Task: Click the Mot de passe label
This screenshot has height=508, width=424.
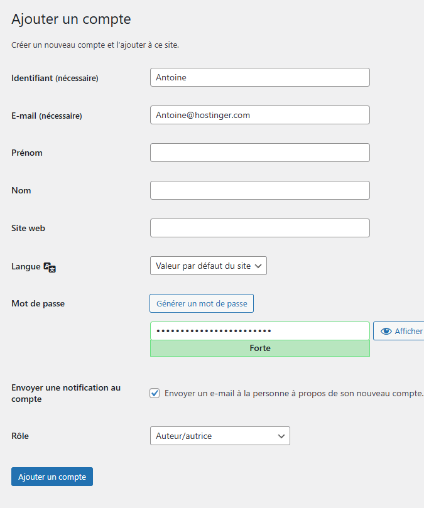Action: coord(38,303)
